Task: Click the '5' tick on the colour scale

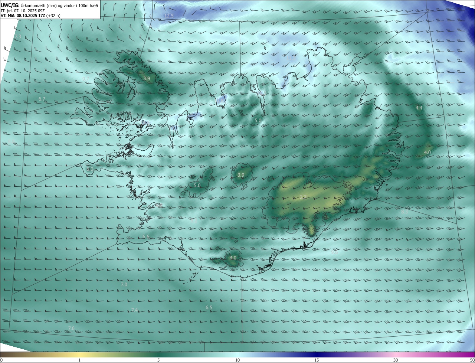Action: tap(158, 360)
